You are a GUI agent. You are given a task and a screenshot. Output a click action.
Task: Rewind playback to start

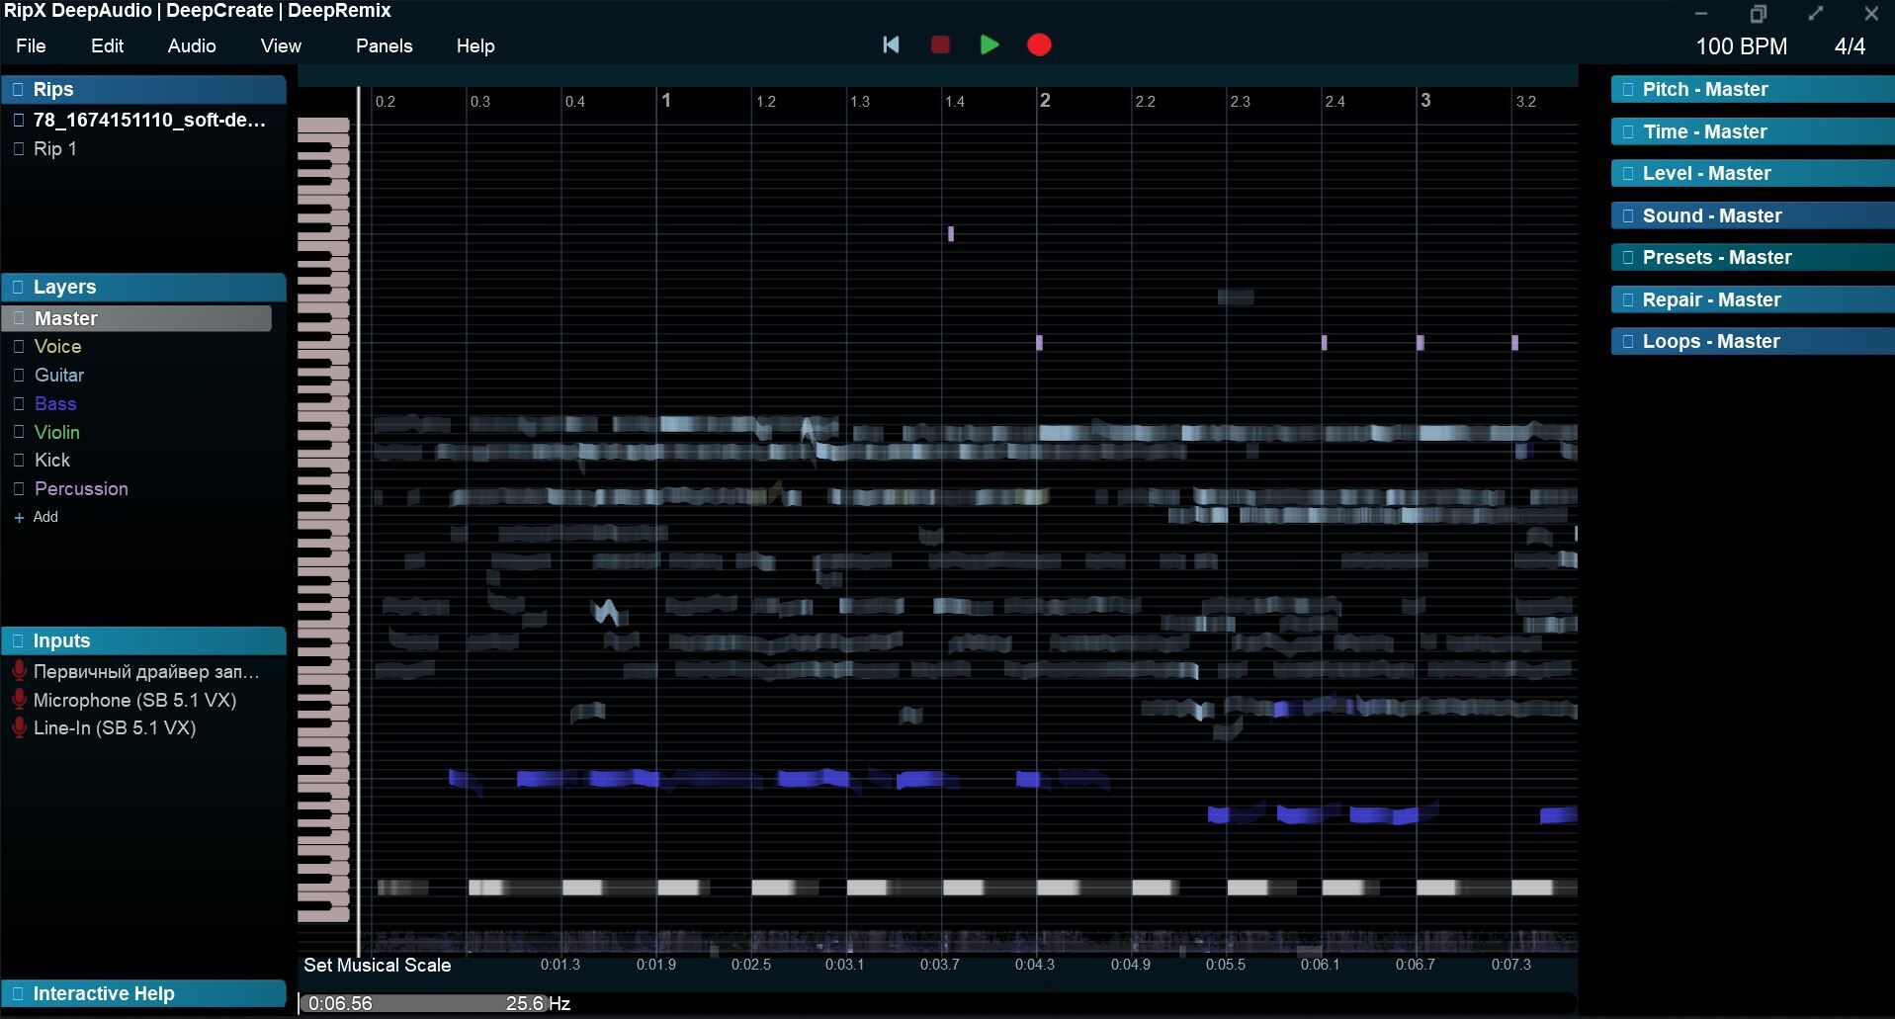(891, 44)
